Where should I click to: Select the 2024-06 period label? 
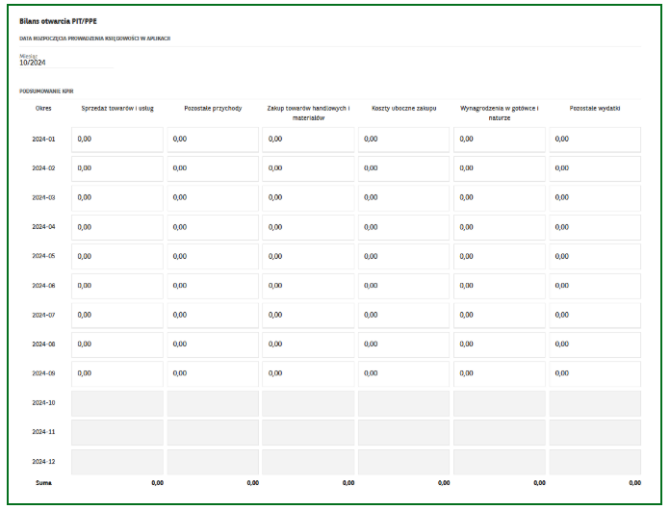pyautogui.click(x=43, y=286)
